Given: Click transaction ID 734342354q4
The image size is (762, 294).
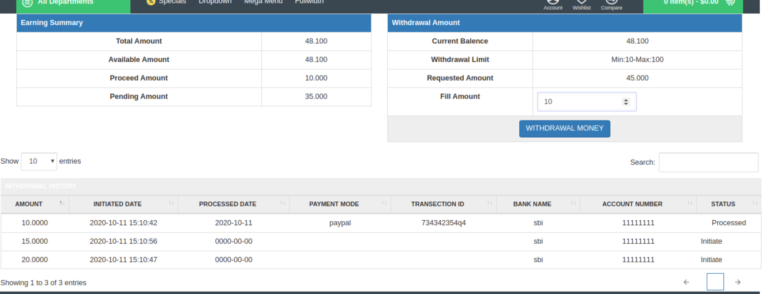Looking at the screenshot, I should click(444, 223).
